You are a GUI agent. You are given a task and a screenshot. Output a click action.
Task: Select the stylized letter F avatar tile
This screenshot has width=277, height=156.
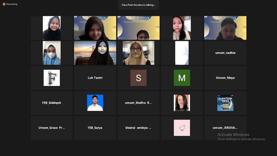tap(52, 78)
